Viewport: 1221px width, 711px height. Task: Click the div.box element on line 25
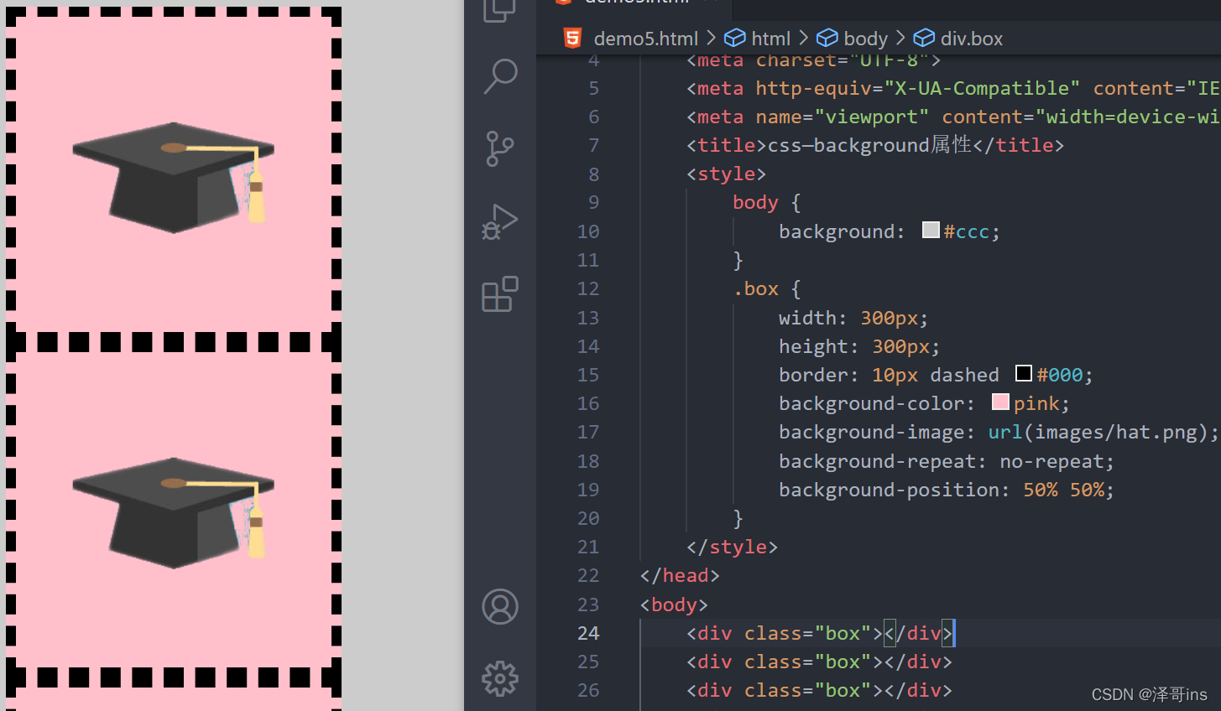[819, 662]
